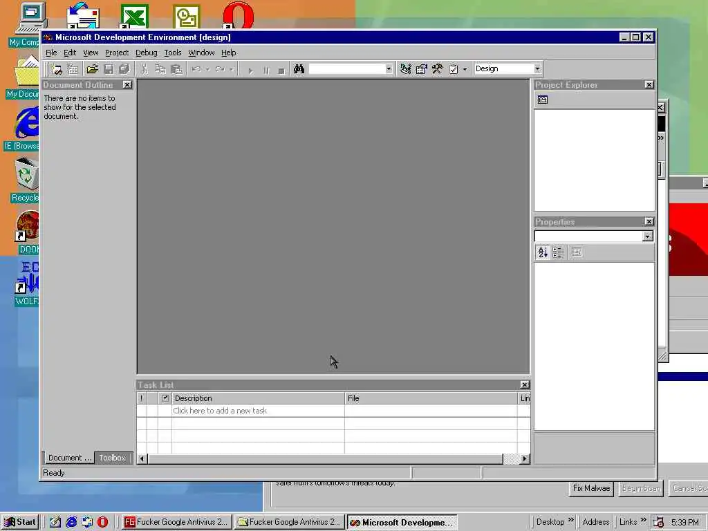Show properties by category icon
Viewport: 708px width, 531px height.
tap(558, 252)
